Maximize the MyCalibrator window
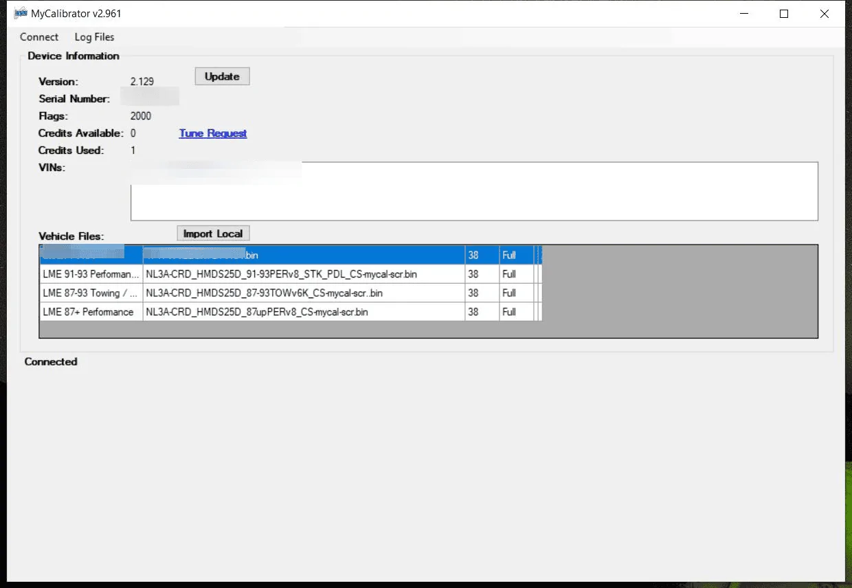The width and height of the screenshot is (852, 588). 784,14
